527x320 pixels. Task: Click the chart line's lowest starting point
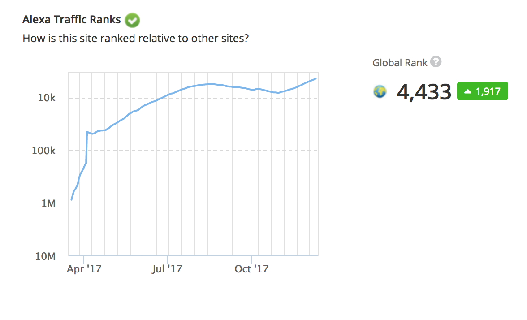(71, 199)
